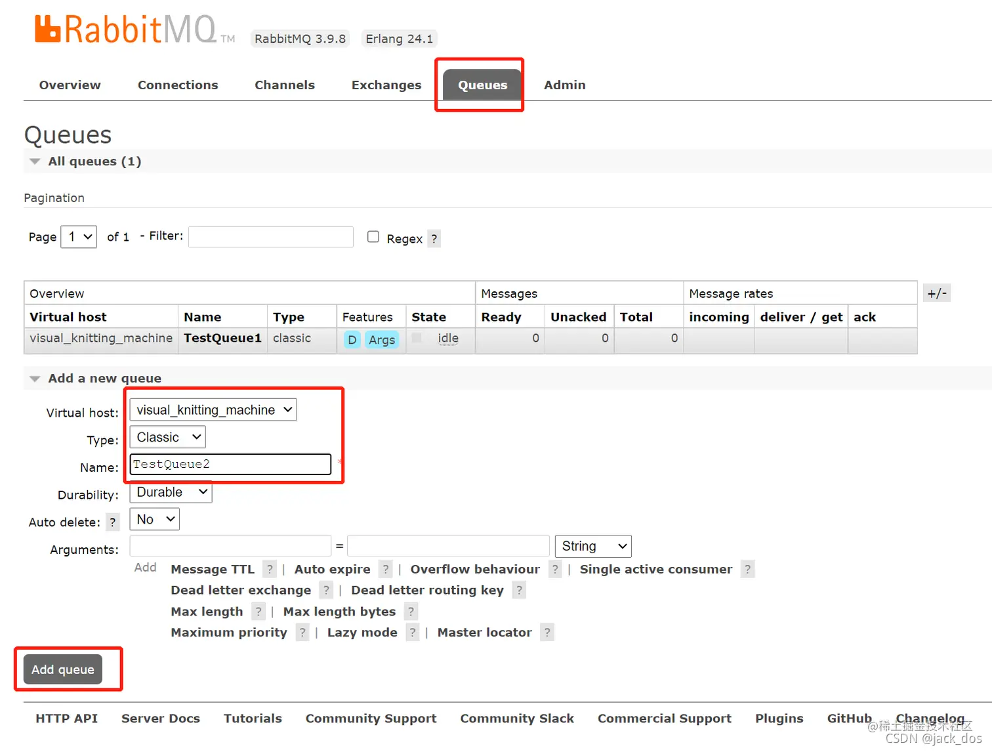
Task: Show Max length help icon
Action: click(x=258, y=612)
